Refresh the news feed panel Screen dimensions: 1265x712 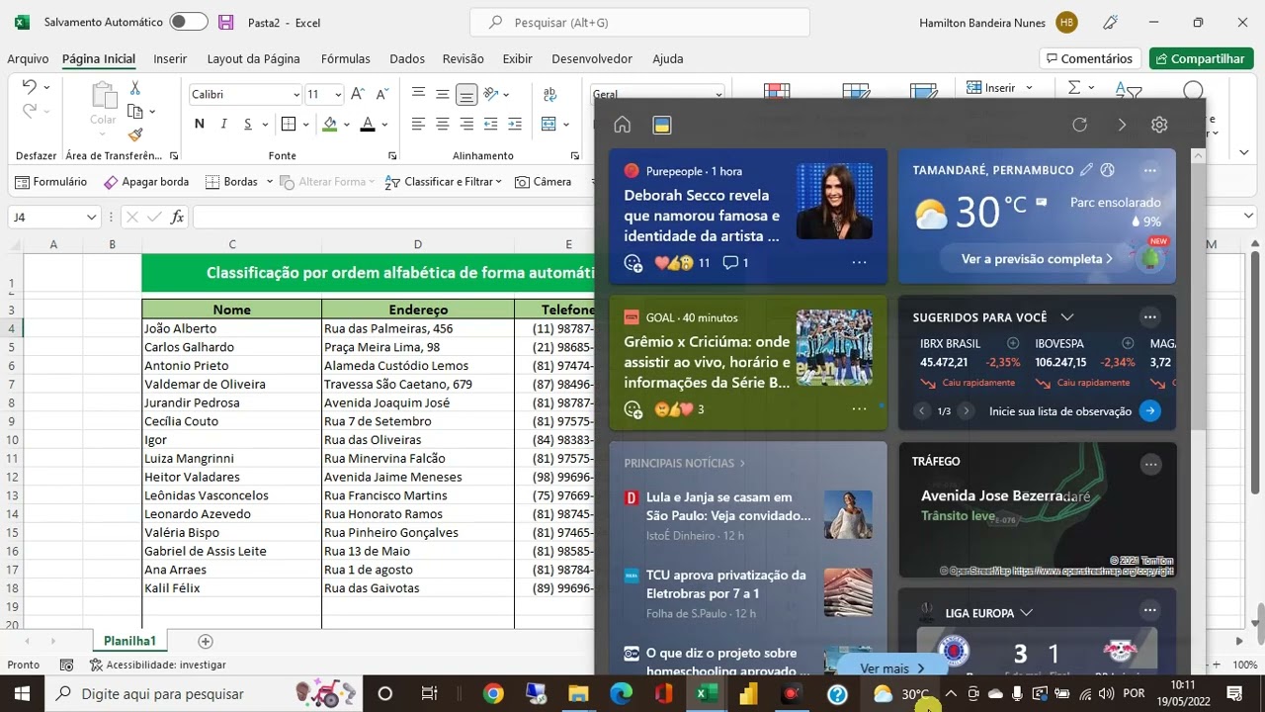1079,125
